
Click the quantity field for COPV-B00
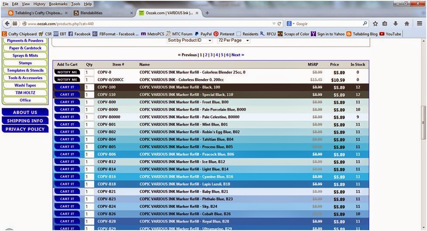[89, 102]
